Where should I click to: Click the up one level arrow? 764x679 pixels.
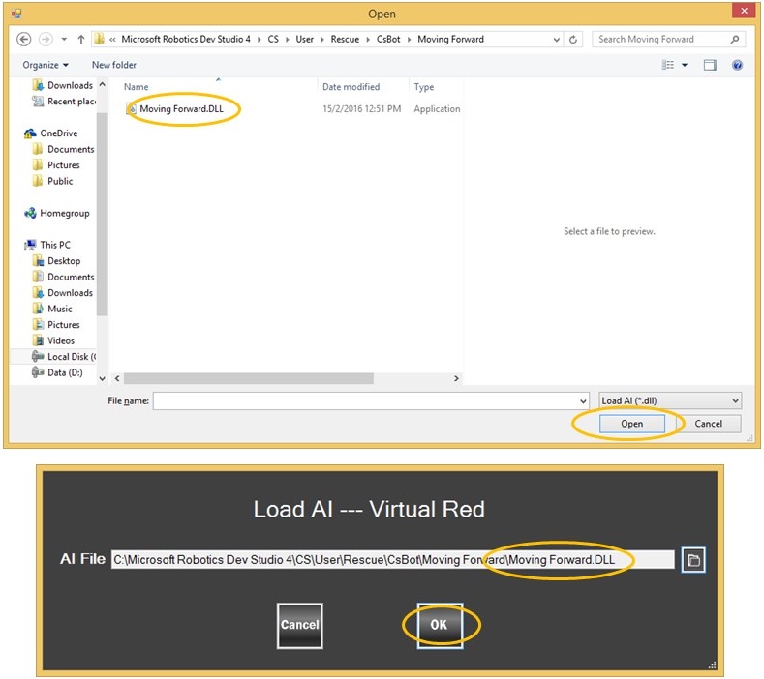(x=81, y=40)
